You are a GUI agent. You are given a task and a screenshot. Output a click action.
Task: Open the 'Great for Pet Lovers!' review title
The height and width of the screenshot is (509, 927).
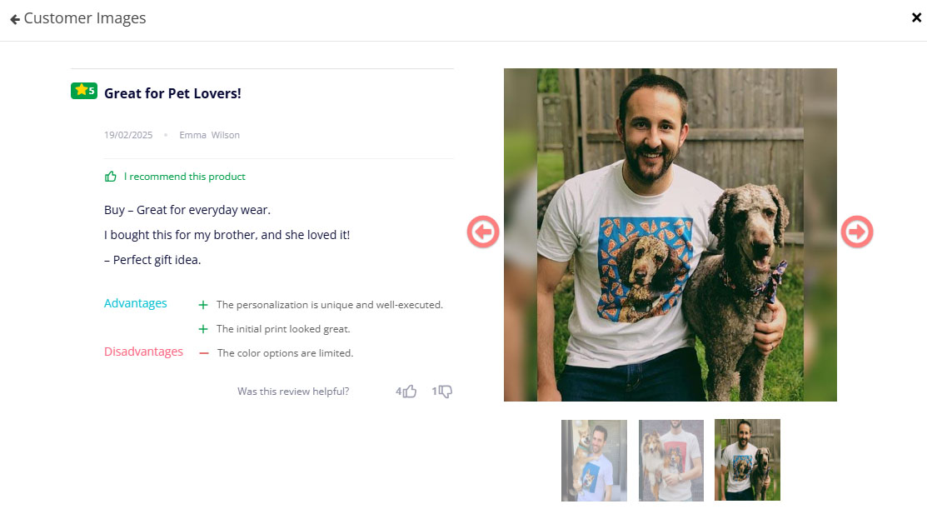pos(172,93)
